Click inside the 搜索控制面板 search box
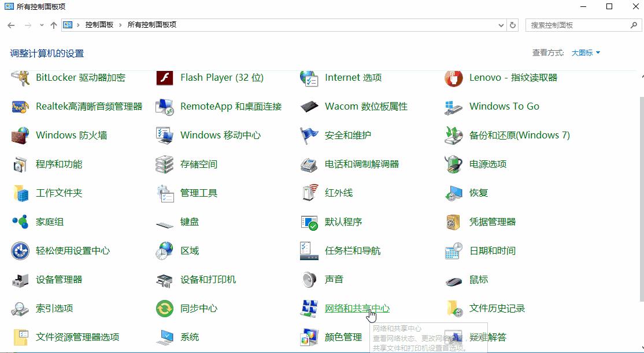Screen dimensions: 644x353 [578, 25]
